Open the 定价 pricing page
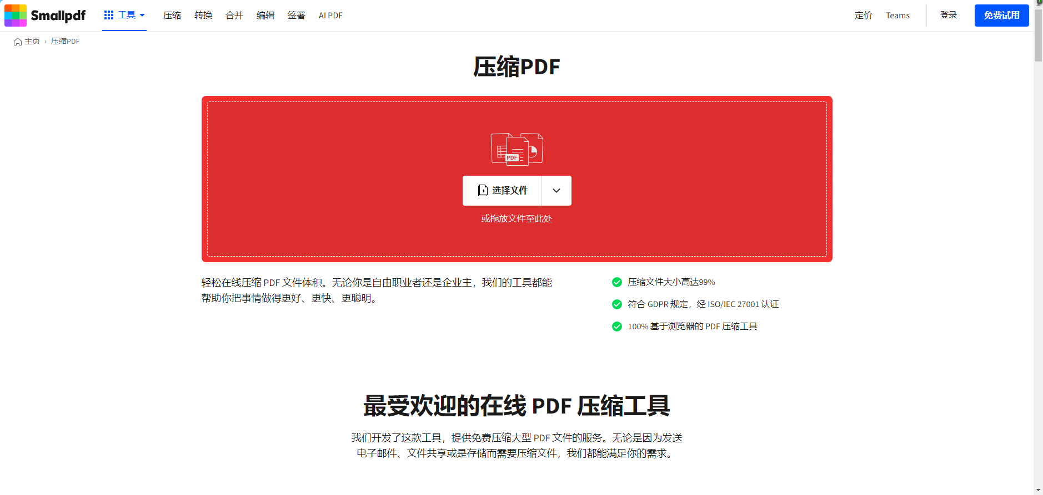The width and height of the screenshot is (1043, 495). [x=863, y=16]
